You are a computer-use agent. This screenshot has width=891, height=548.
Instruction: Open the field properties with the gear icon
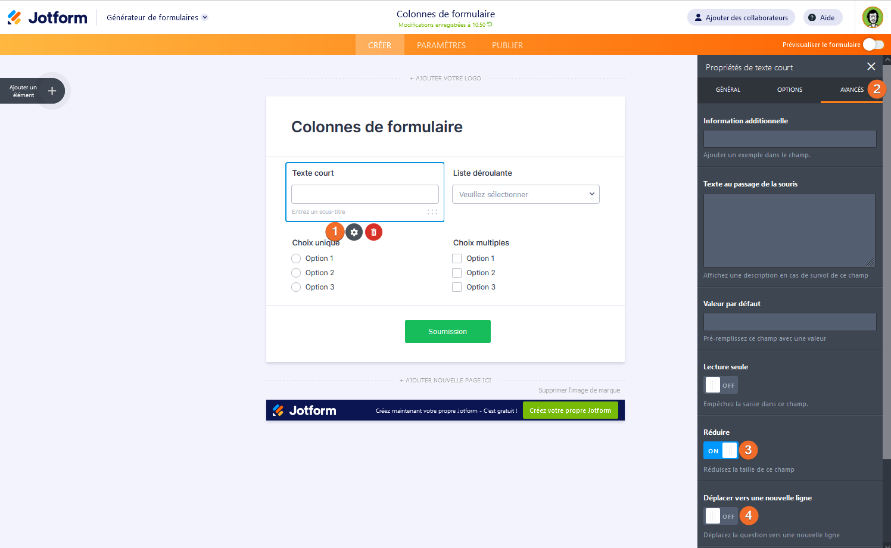click(x=354, y=232)
